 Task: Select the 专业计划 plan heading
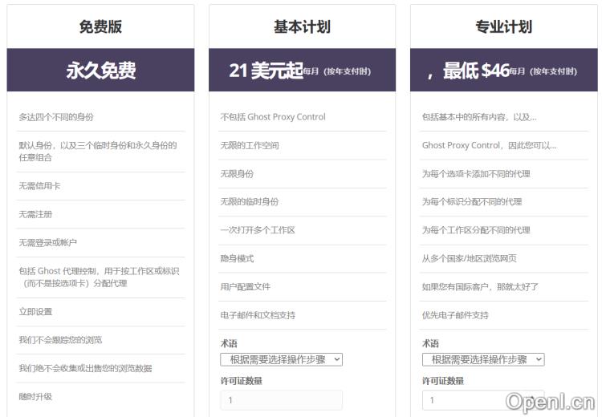point(503,26)
